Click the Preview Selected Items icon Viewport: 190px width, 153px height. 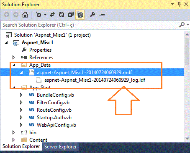pos(102,15)
